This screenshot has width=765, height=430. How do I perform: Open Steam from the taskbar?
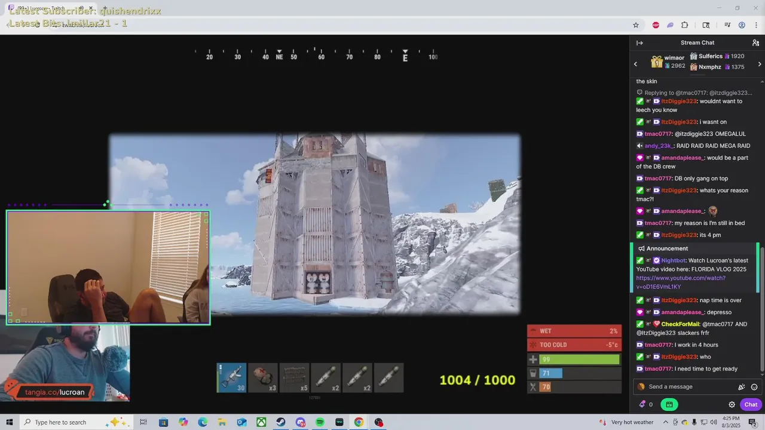coord(281,422)
